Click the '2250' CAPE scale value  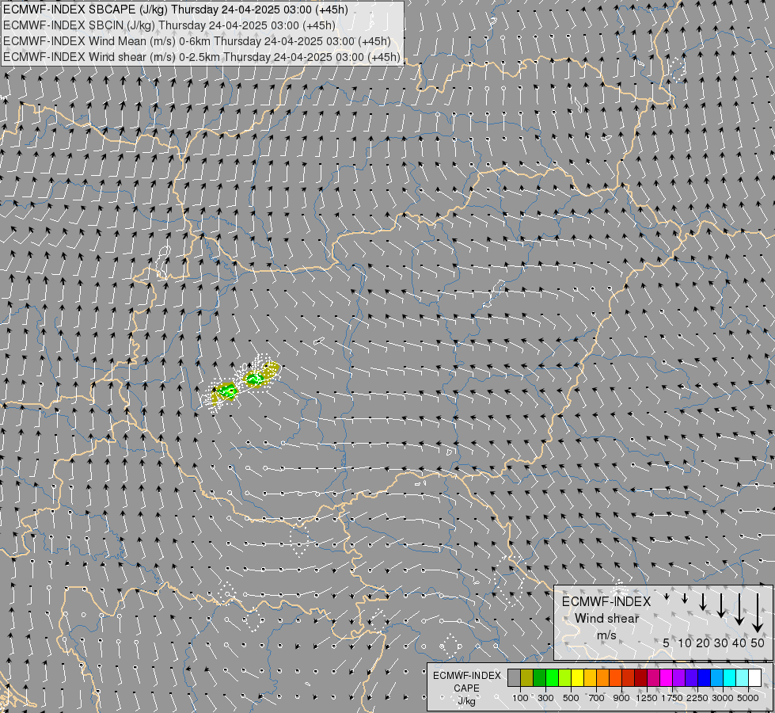(697, 698)
